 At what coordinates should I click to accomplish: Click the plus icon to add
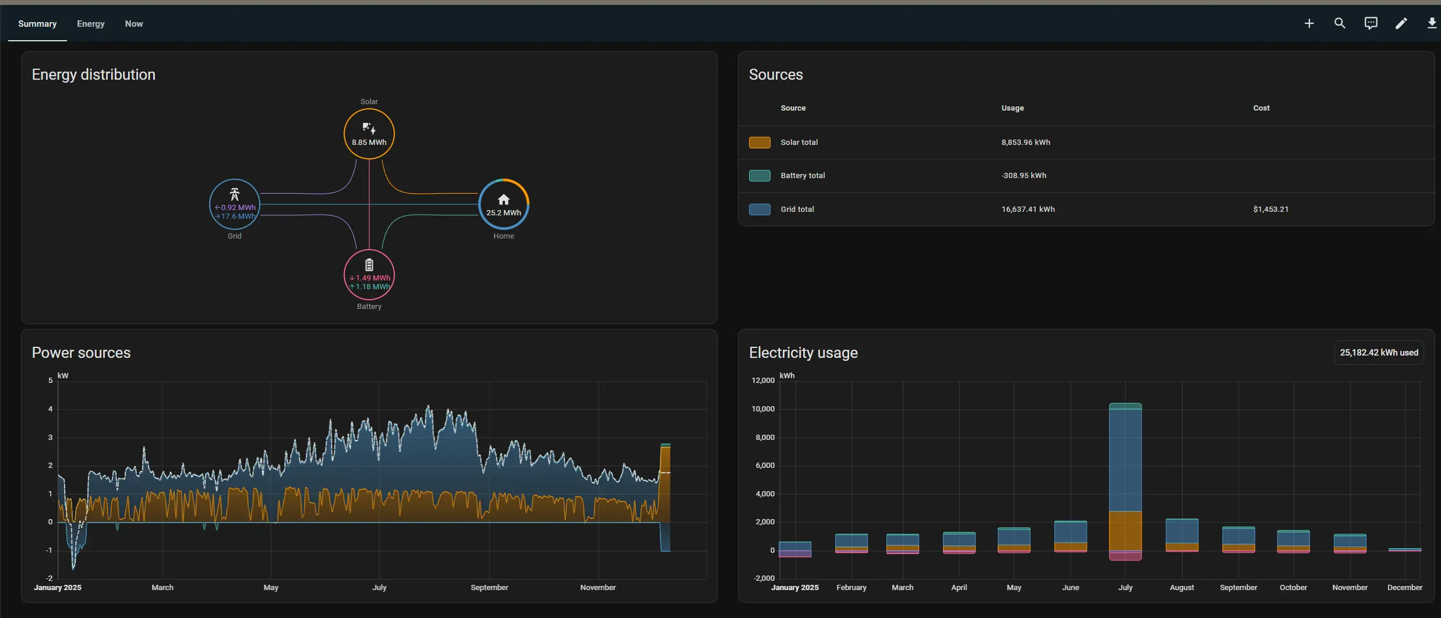(1309, 23)
